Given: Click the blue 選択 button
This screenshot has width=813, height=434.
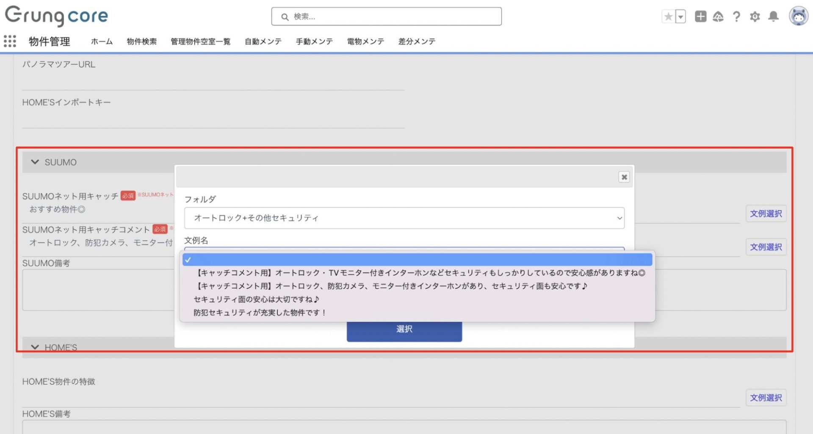Looking at the screenshot, I should point(404,329).
